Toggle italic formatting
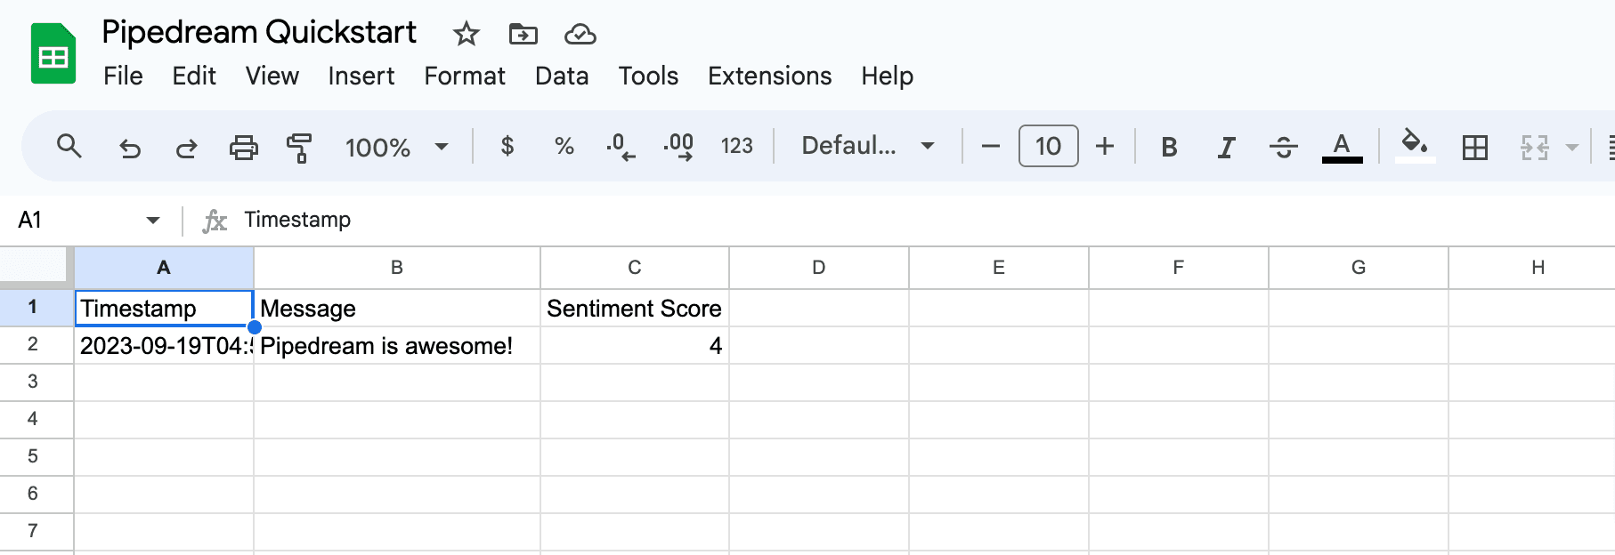This screenshot has width=1615, height=555. coord(1226,147)
